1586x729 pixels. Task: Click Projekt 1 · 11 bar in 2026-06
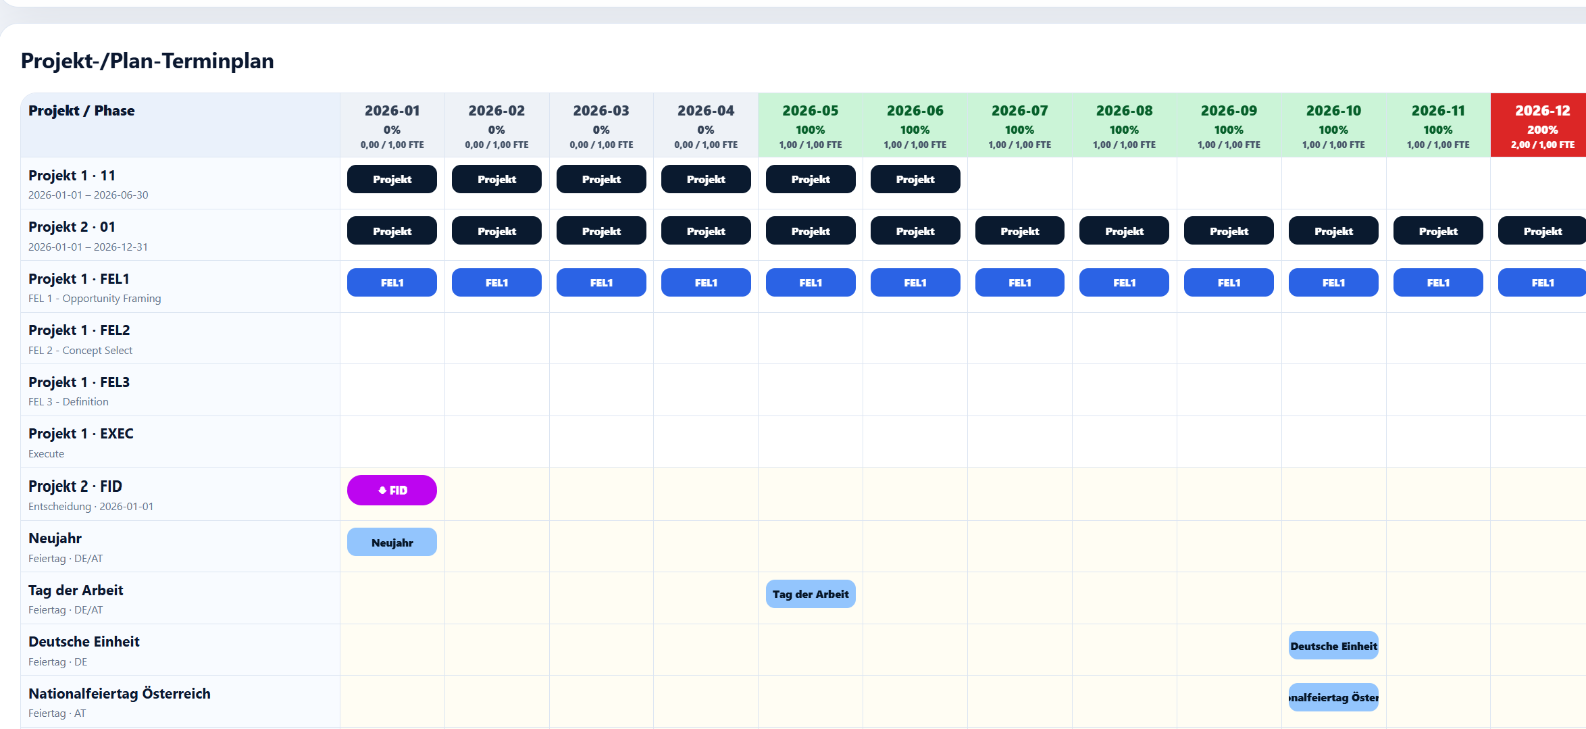coord(915,179)
